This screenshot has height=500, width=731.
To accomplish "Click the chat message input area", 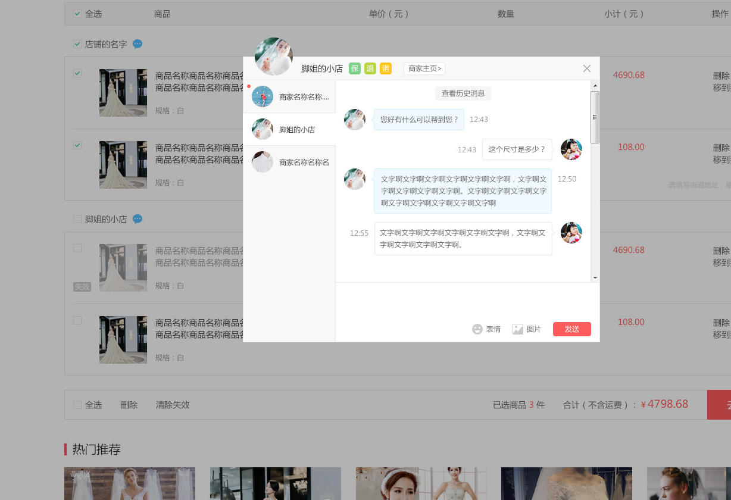I will pos(467,302).
